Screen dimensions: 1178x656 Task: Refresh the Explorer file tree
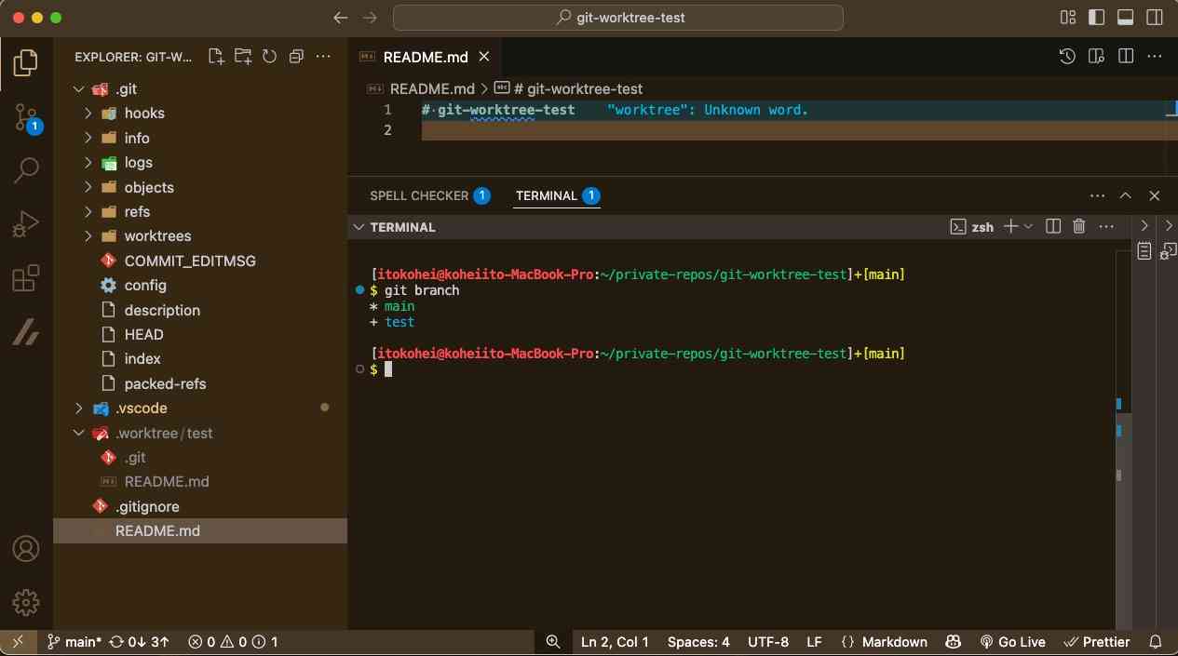[270, 57]
